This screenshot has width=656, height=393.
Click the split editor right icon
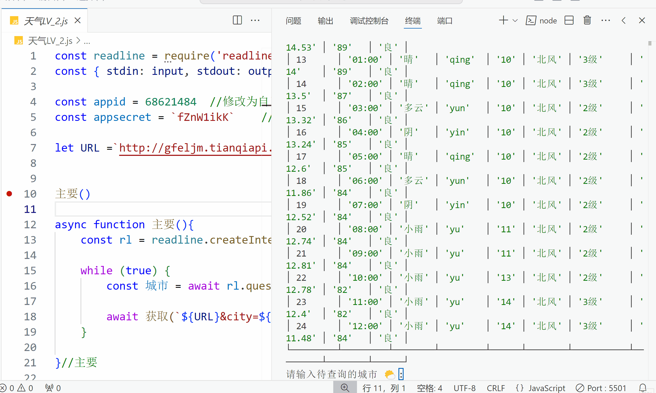pyautogui.click(x=237, y=20)
